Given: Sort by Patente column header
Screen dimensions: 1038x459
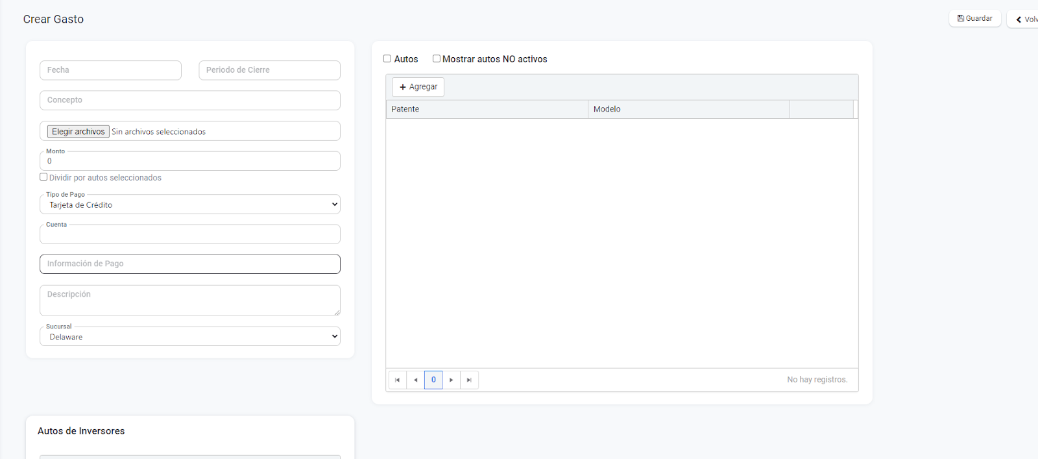Looking at the screenshot, I should click(x=487, y=109).
